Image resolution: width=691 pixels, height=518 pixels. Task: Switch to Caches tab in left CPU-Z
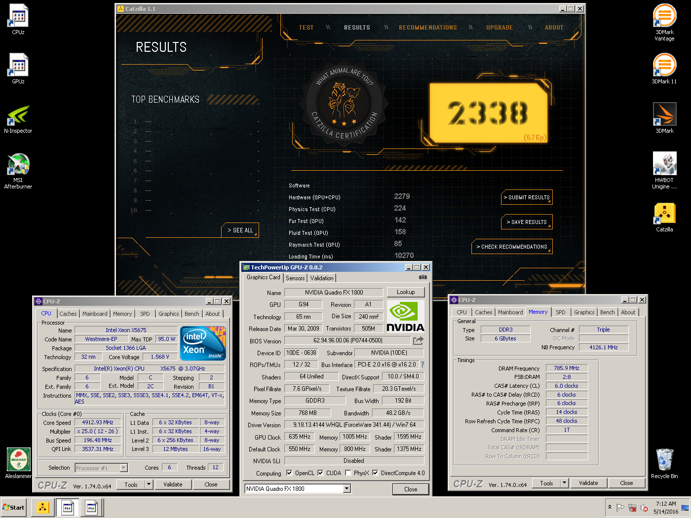click(x=68, y=314)
